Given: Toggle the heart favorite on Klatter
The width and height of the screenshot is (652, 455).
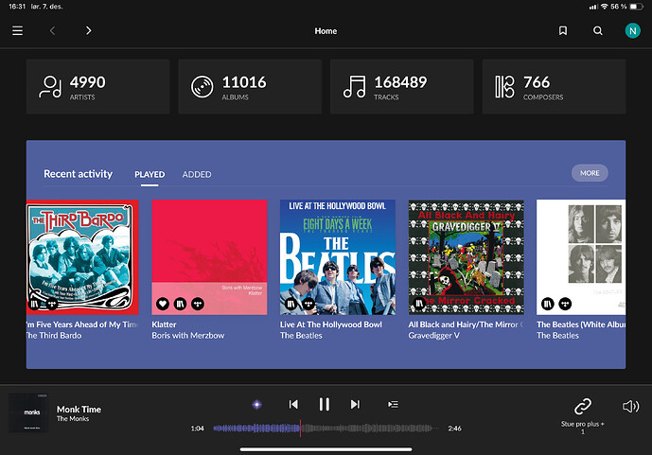Looking at the screenshot, I should tap(163, 304).
